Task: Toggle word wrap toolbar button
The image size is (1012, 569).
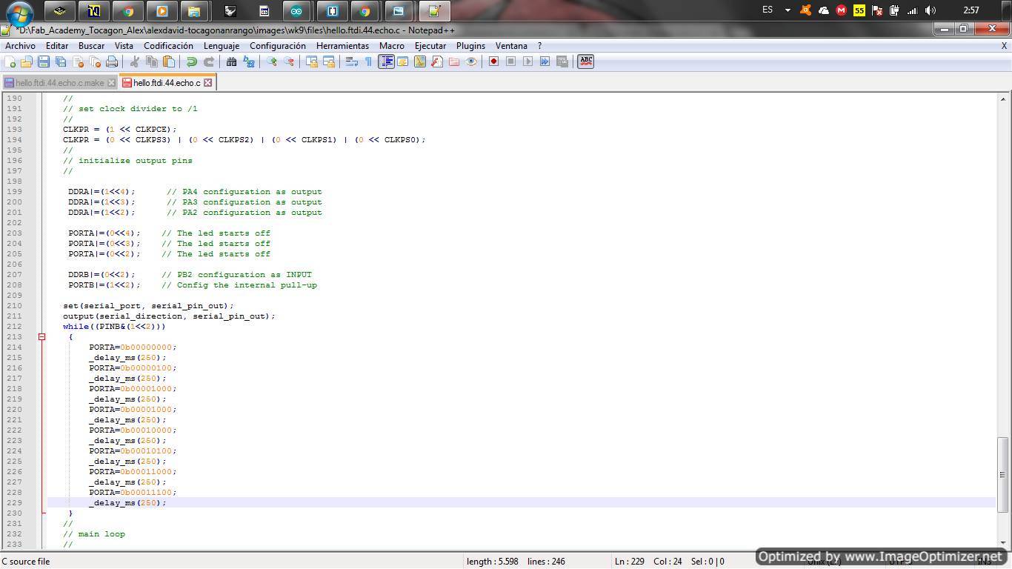Action: (351, 61)
